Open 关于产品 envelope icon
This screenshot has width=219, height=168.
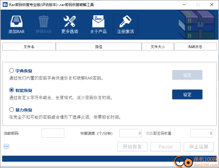98,21
